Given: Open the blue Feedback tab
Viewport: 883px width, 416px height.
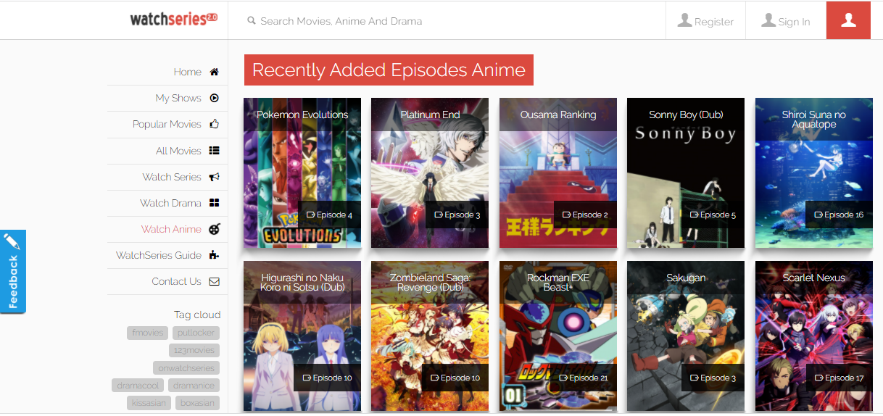Looking at the screenshot, I should [x=13, y=271].
